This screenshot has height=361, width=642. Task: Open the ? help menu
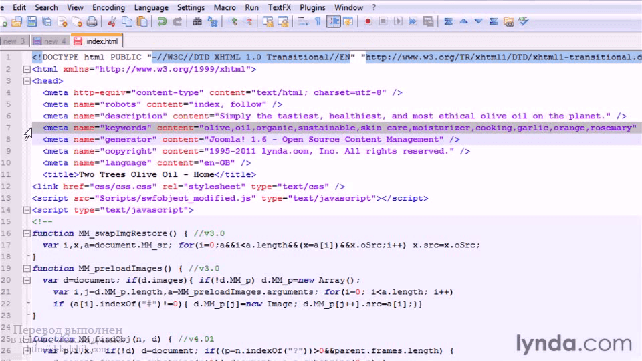tap(374, 7)
